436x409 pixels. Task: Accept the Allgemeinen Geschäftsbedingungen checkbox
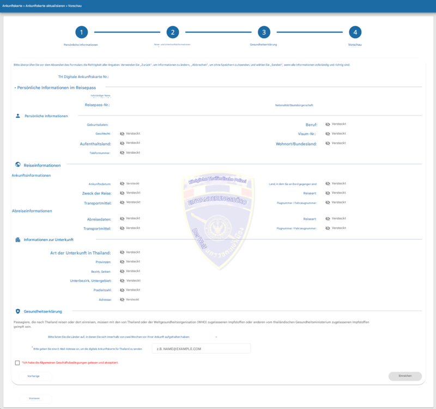click(17, 363)
